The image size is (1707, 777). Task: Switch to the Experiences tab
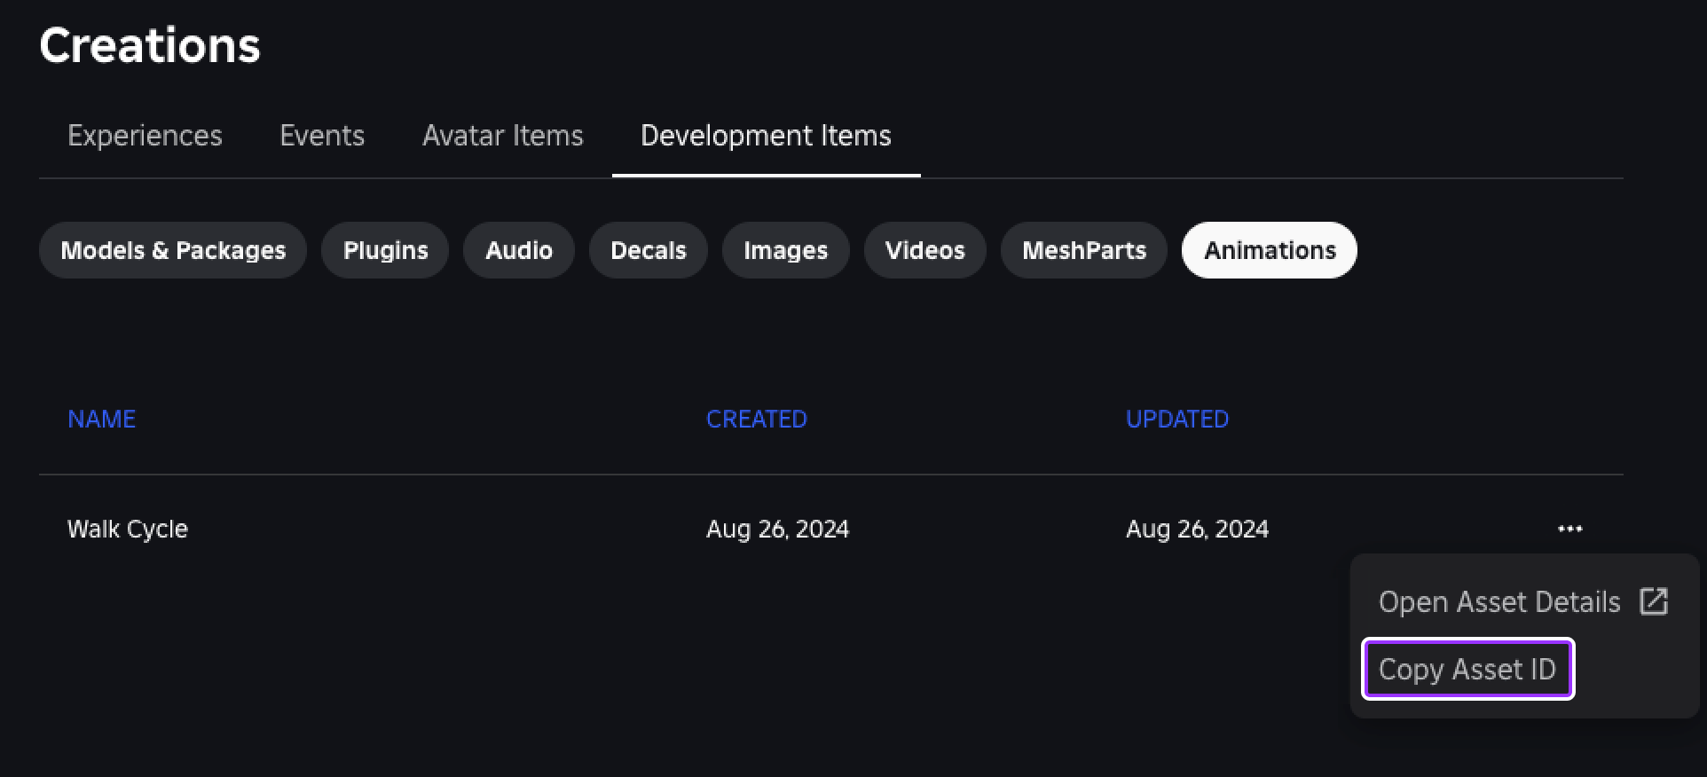(x=145, y=136)
